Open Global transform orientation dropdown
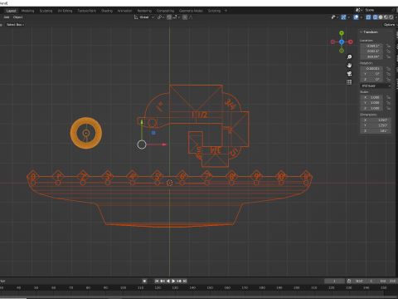 [144, 17]
